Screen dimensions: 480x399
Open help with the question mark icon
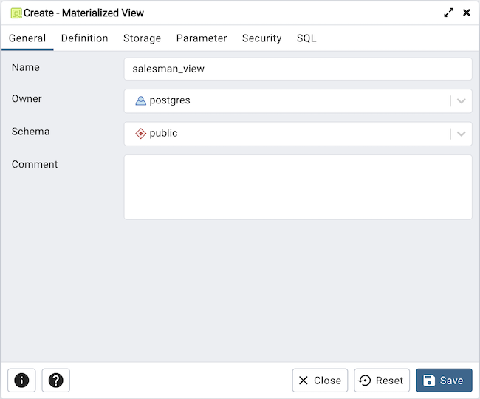[55, 381]
